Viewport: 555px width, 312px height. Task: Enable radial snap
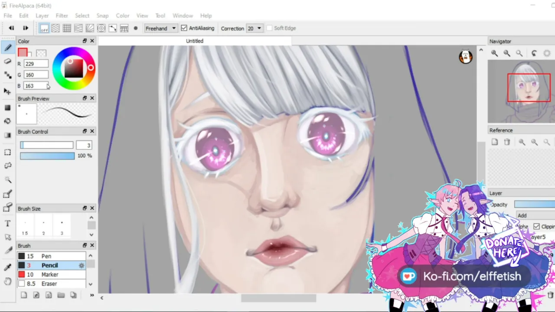pyautogui.click(x=90, y=28)
